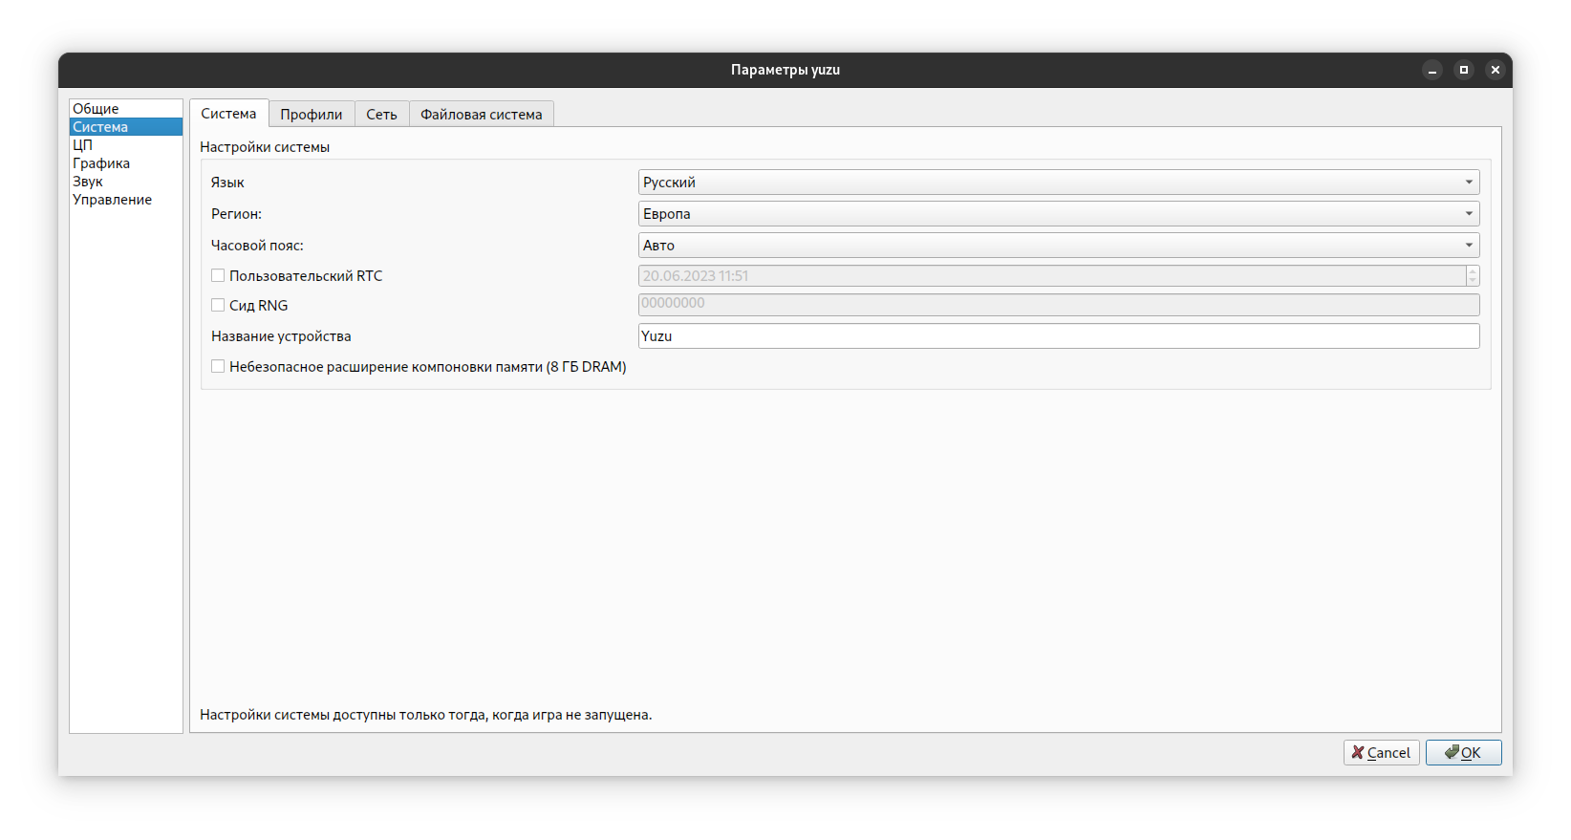Maximize the Параметры yuzu window
The image size is (1571, 840).
point(1463,70)
